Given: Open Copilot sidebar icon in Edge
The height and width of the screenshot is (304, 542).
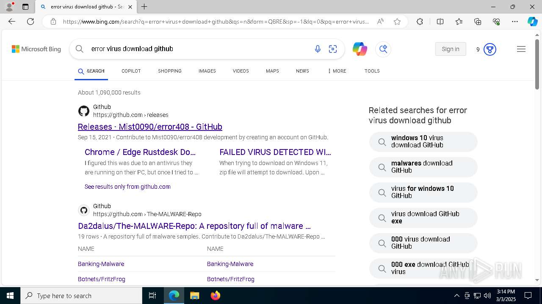Looking at the screenshot, I should 532,22.
